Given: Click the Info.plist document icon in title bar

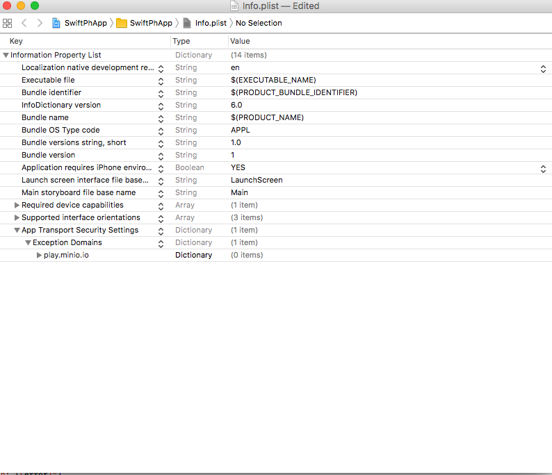Looking at the screenshot, I should pyautogui.click(x=234, y=6).
